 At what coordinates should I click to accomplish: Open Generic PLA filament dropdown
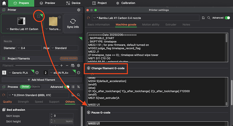[x=21, y=73]
